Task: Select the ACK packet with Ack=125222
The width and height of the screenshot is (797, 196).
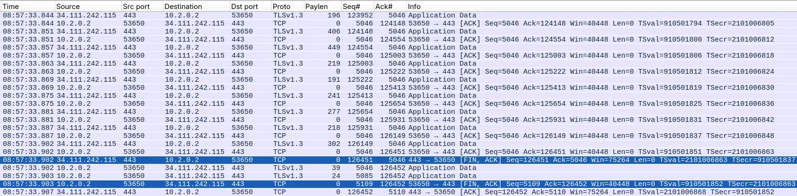Action: pyautogui.click(x=398, y=71)
